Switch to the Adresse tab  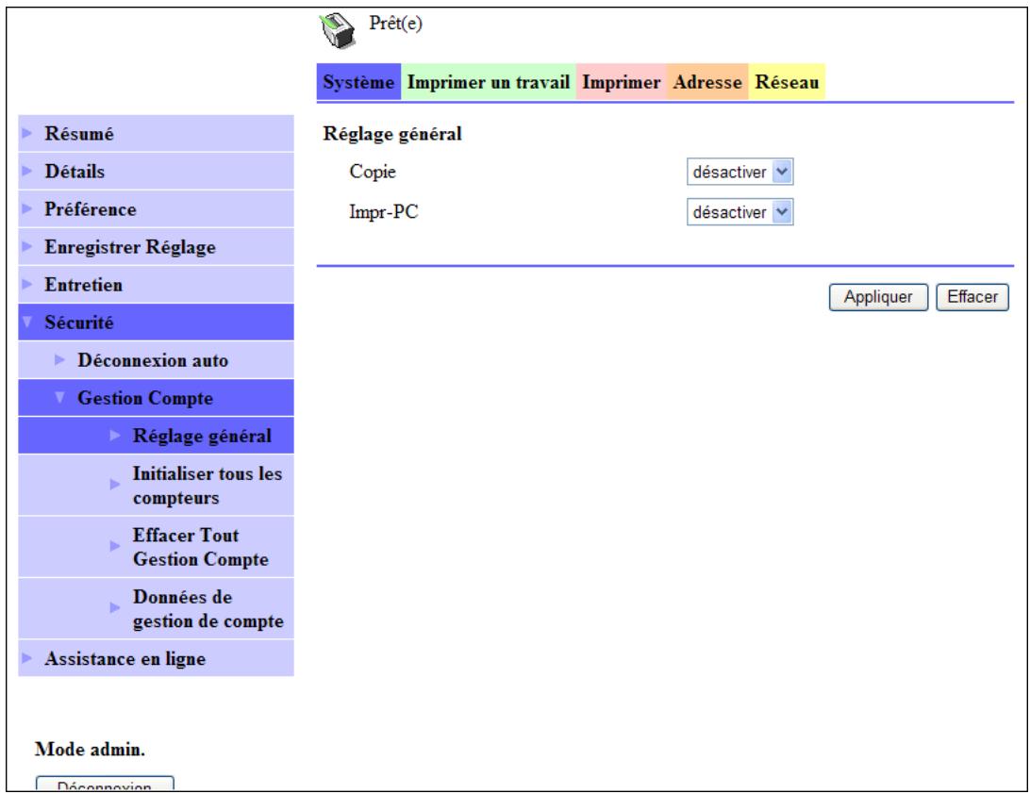(707, 82)
